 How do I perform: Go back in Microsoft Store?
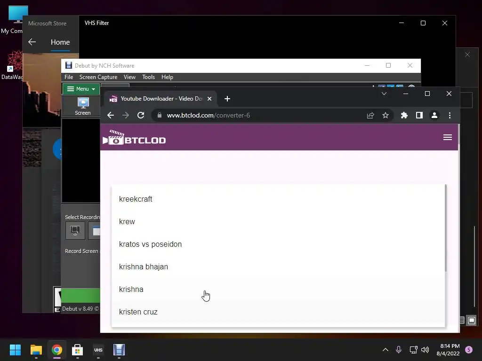coord(32,42)
